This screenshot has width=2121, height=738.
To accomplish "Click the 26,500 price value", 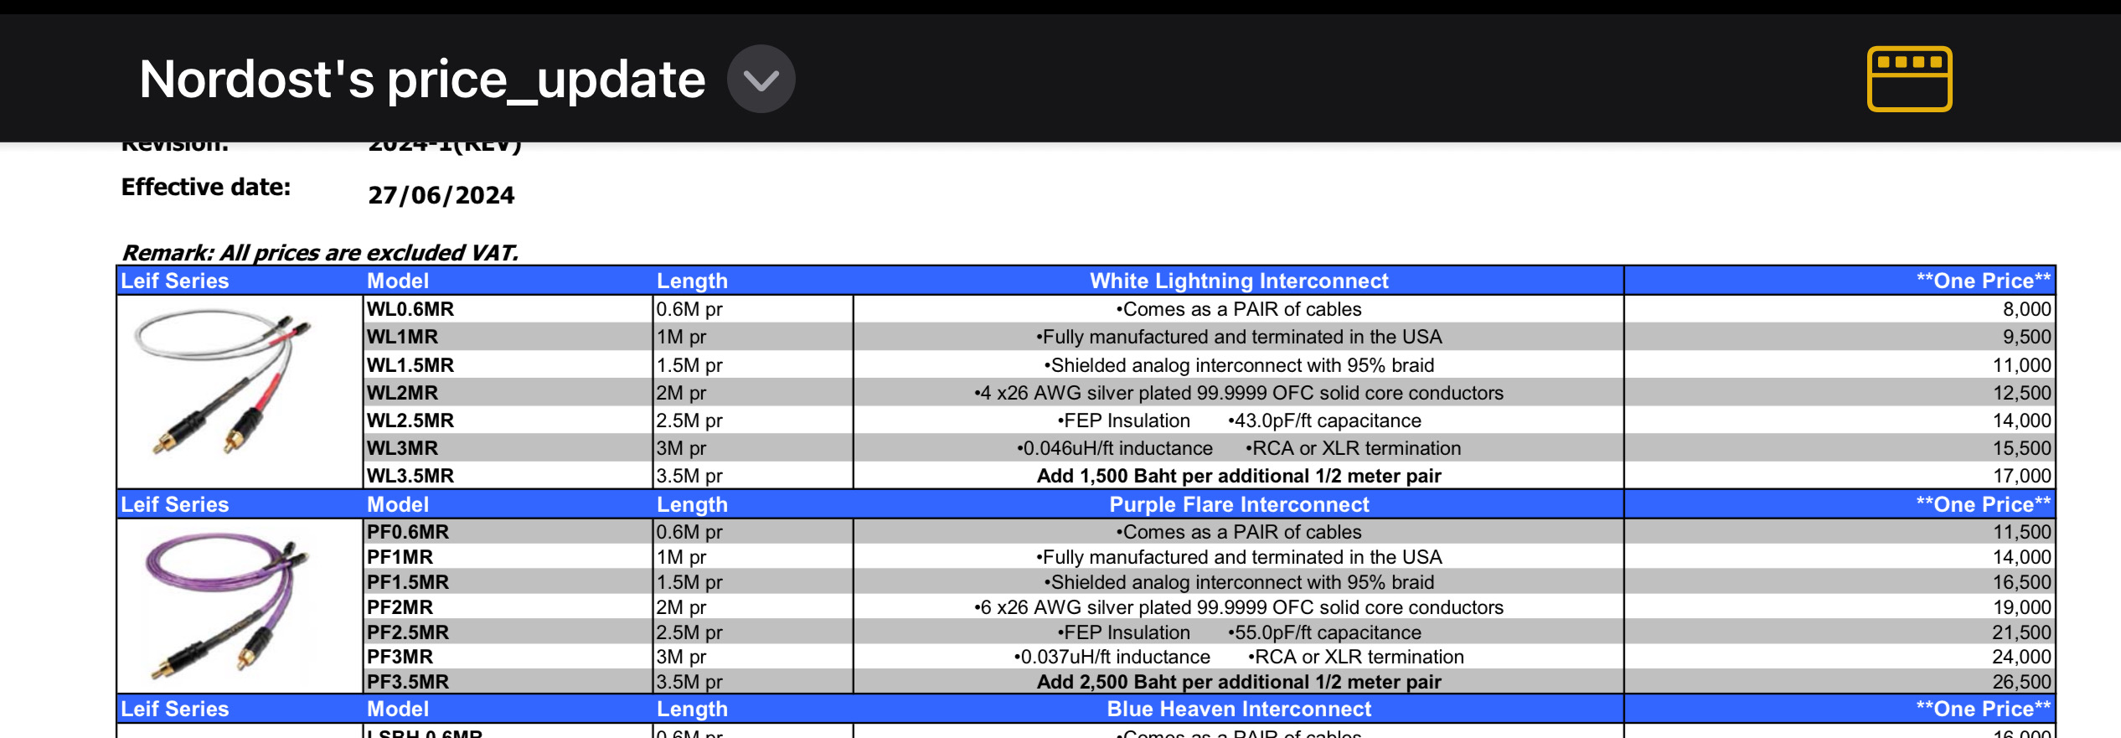I will (x=2021, y=682).
